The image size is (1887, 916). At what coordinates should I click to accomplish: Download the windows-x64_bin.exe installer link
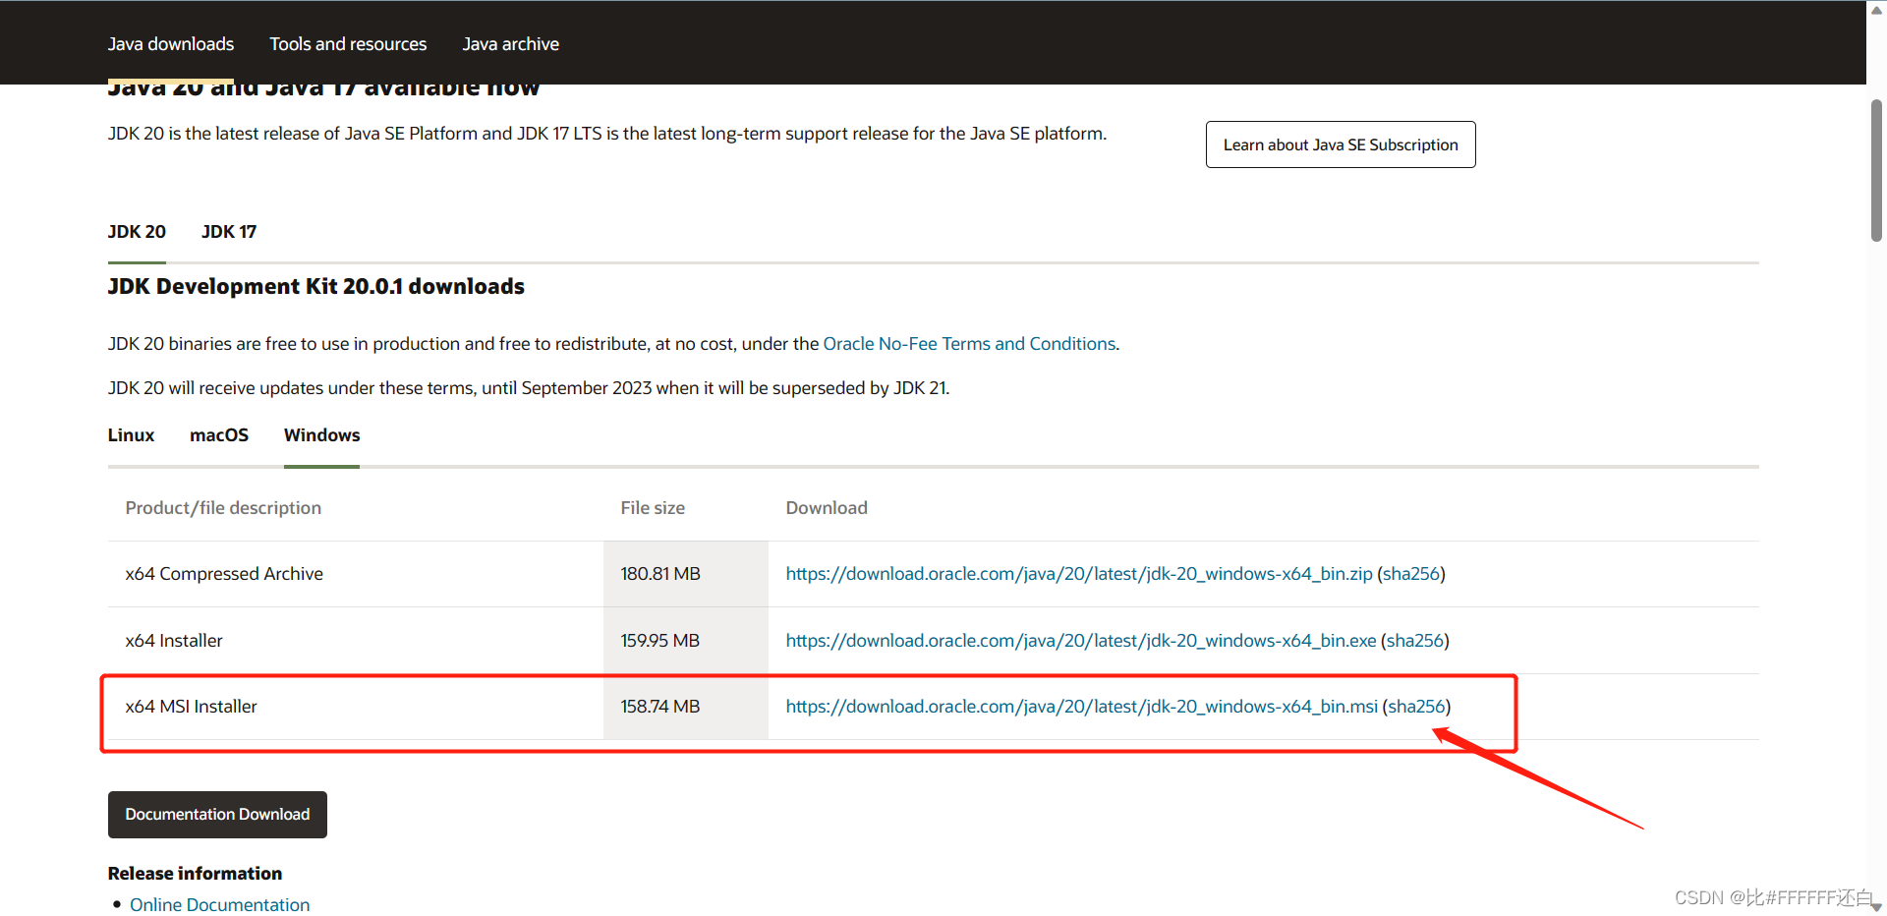[1081, 641]
